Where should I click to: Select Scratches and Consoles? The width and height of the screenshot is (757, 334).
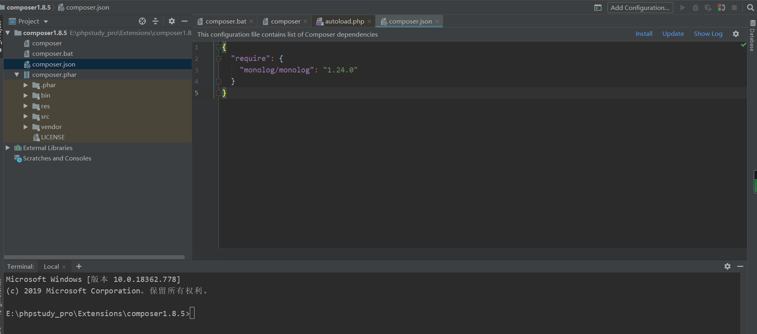[x=57, y=158]
